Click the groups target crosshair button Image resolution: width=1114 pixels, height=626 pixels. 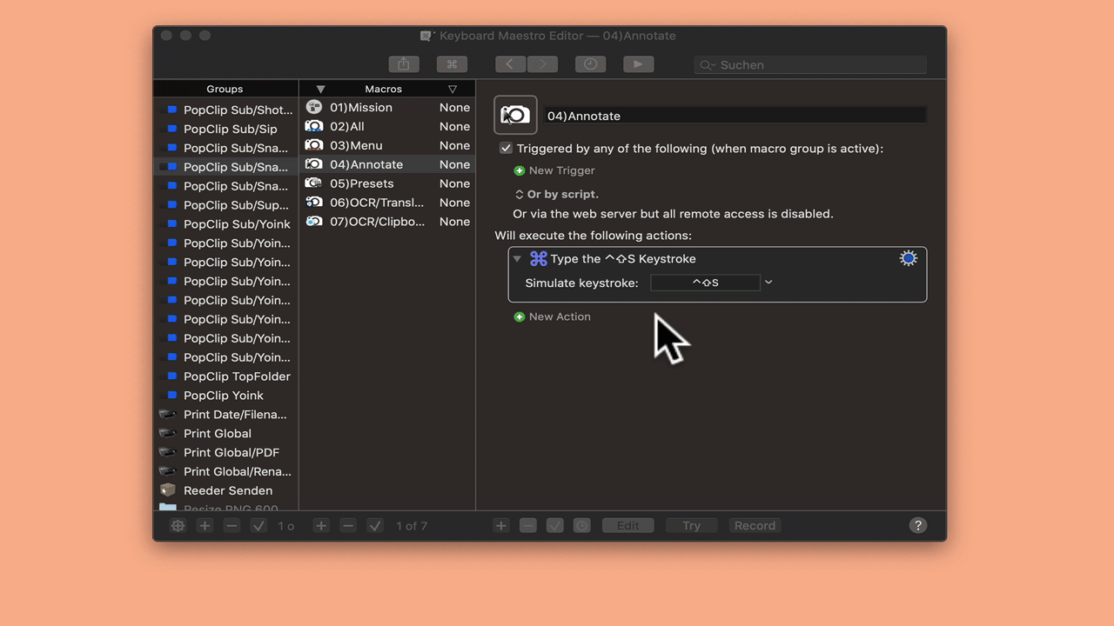tap(178, 525)
